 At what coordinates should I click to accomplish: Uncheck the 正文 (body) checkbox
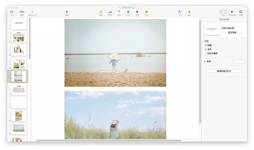pos(205,49)
